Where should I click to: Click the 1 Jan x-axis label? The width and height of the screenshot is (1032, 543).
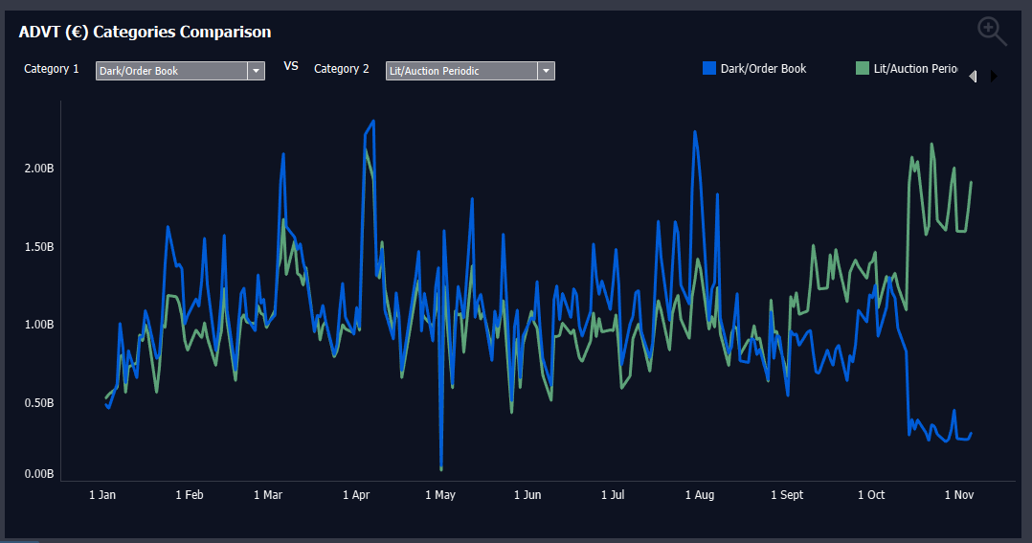coord(102,495)
